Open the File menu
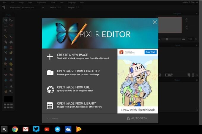 point(5,2)
